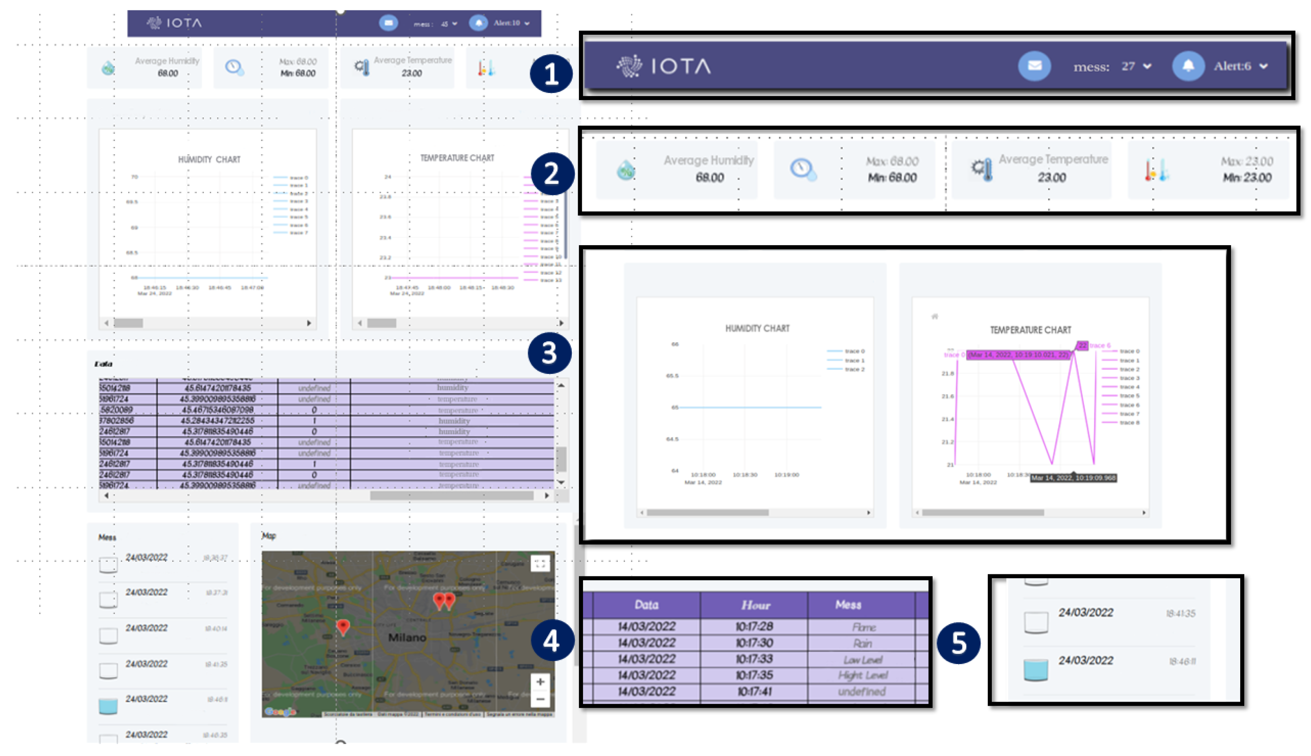
Task: Click the map fullscreen icon
Action: (540, 564)
